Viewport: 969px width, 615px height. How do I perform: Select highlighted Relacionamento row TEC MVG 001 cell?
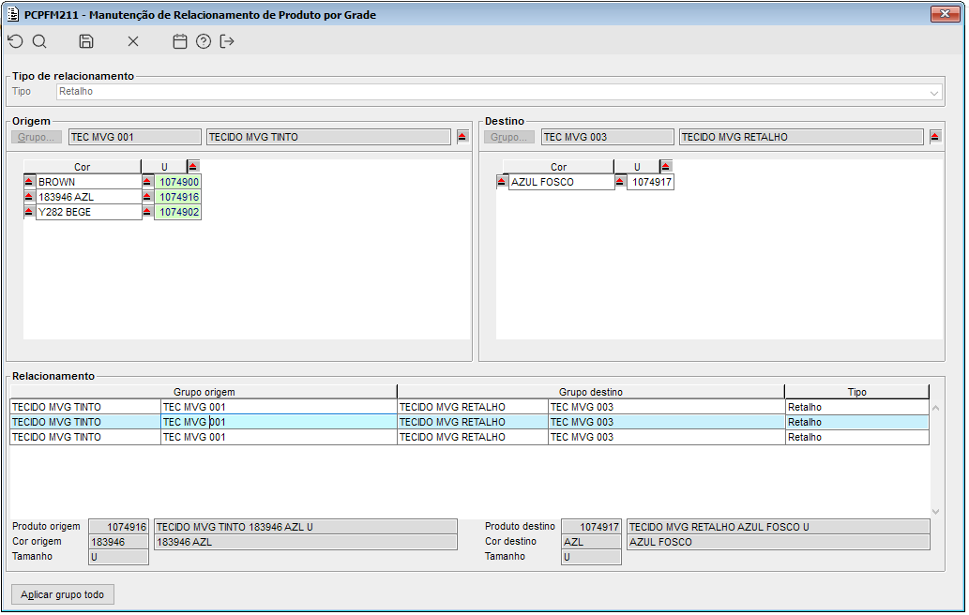tap(279, 422)
